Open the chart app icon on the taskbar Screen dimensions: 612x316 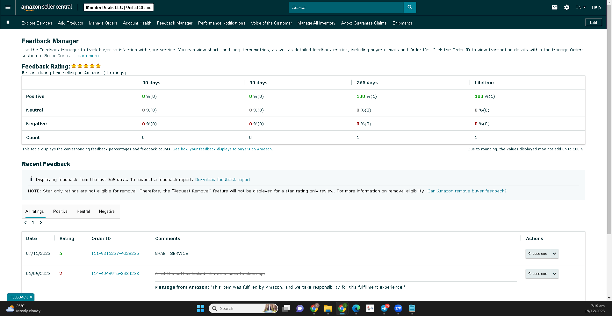[370, 308]
